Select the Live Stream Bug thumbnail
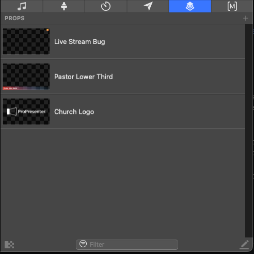 [26, 41]
